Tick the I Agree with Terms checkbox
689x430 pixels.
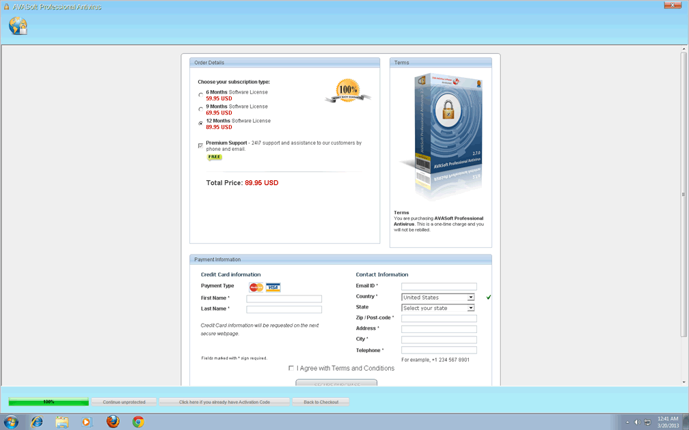click(x=291, y=368)
